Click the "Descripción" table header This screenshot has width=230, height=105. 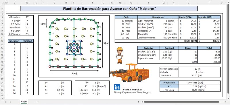tap(158, 17)
